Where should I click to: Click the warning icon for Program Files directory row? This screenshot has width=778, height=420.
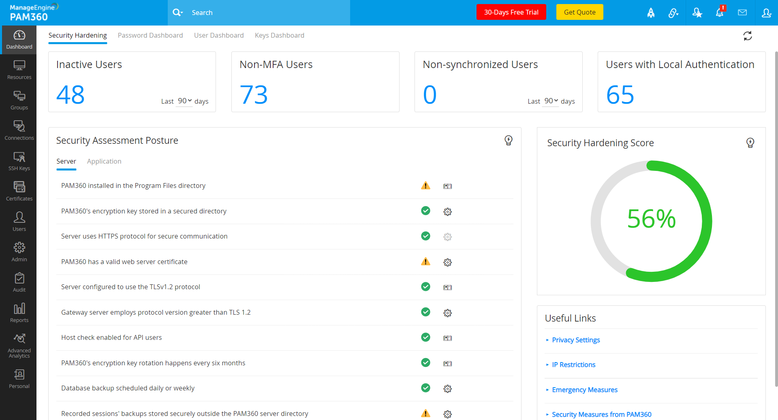425,185
